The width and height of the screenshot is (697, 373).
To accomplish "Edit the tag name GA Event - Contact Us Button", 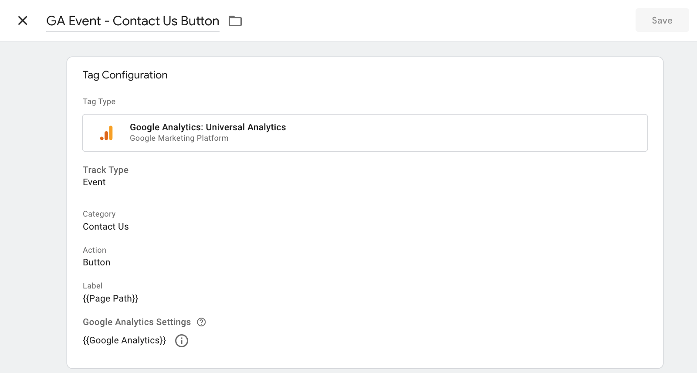I will (x=133, y=21).
